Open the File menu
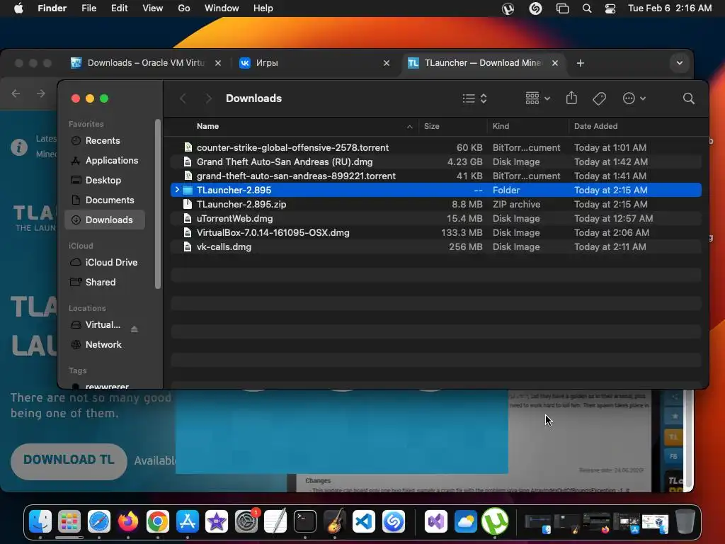Image resolution: width=725 pixels, height=544 pixels. pos(89,8)
